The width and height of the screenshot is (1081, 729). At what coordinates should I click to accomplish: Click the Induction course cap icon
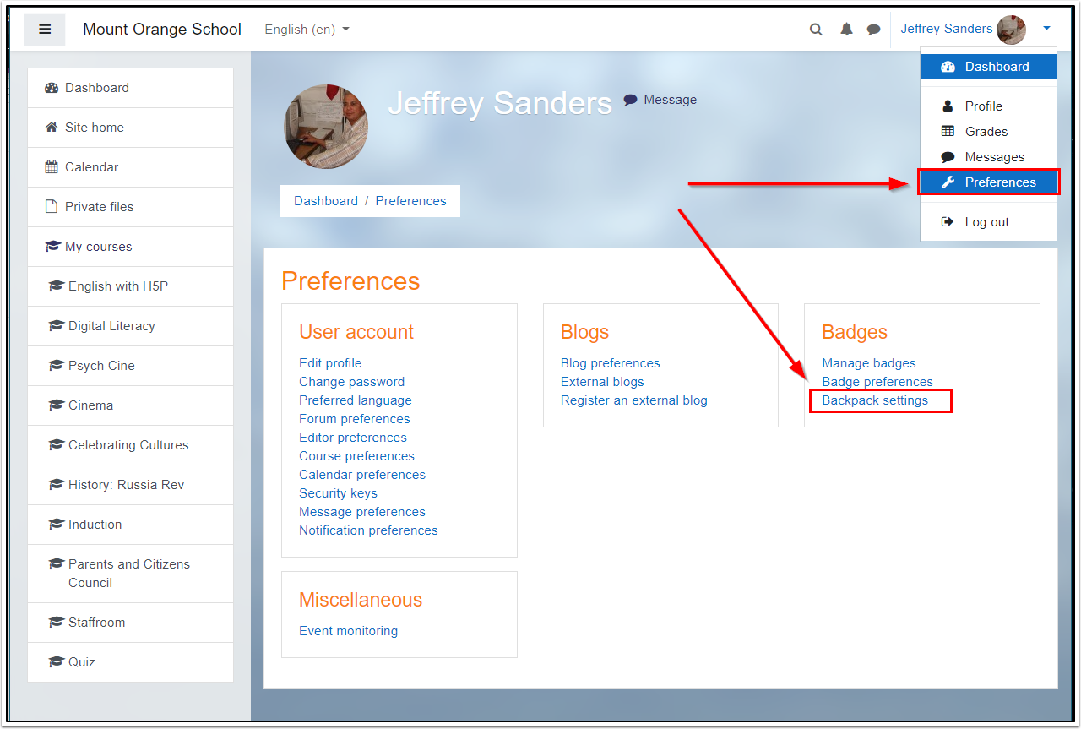point(57,525)
